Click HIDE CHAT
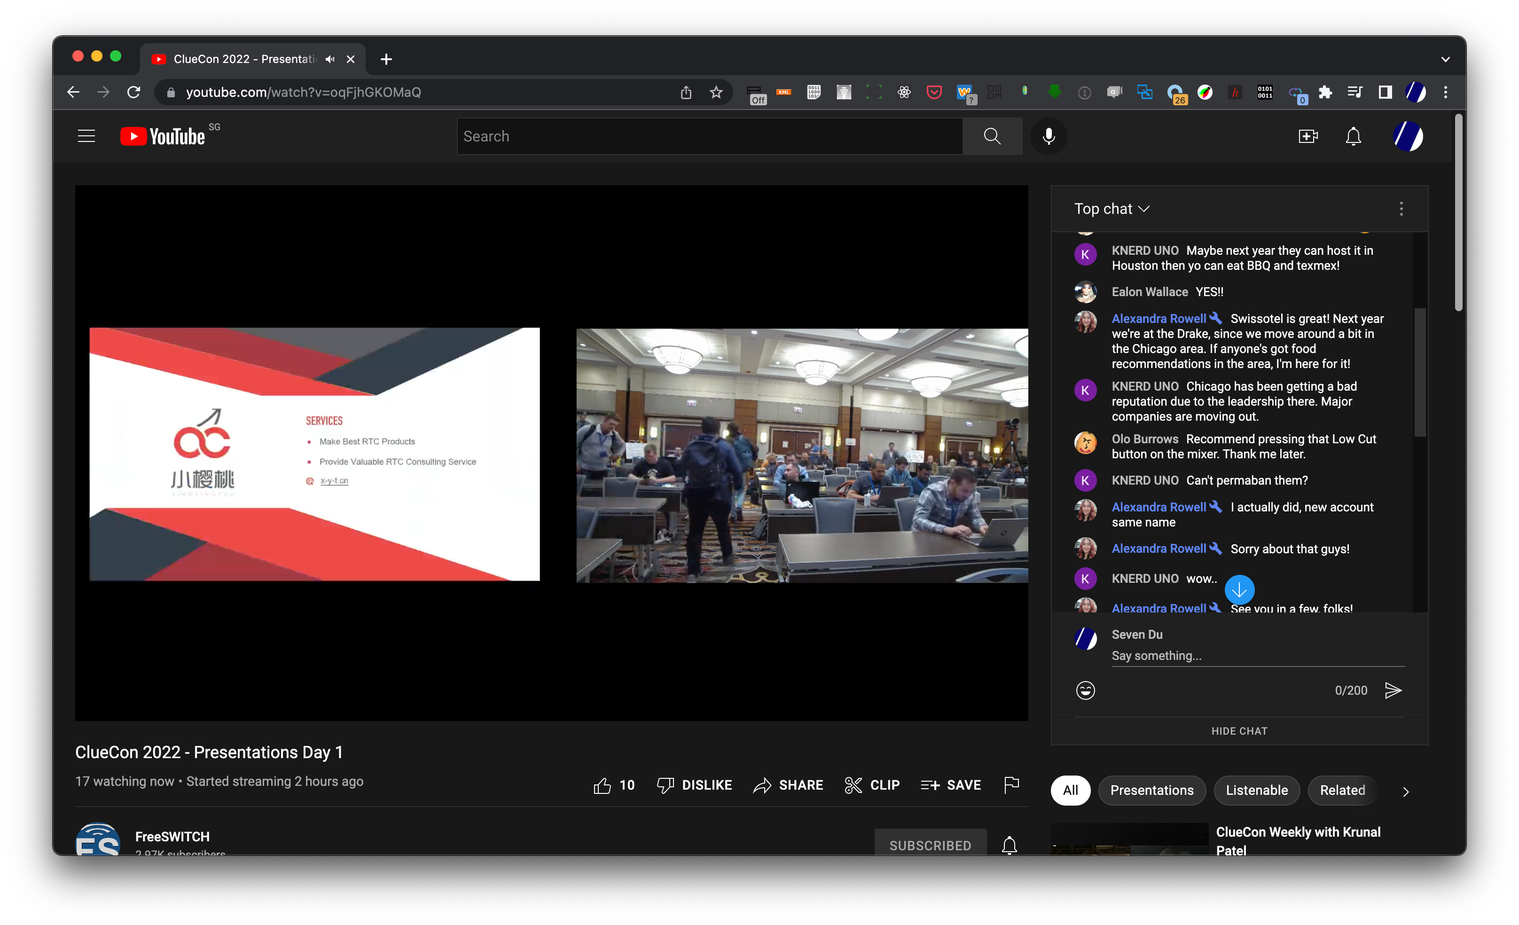This screenshot has height=925, width=1519. (1239, 731)
